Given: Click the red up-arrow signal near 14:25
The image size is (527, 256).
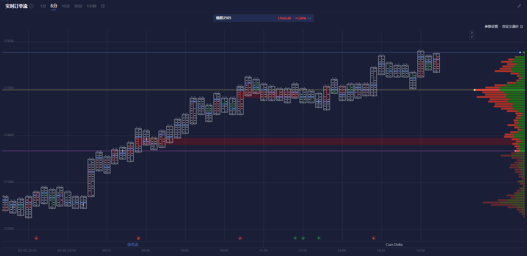Looking at the screenshot, I should (374, 238).
